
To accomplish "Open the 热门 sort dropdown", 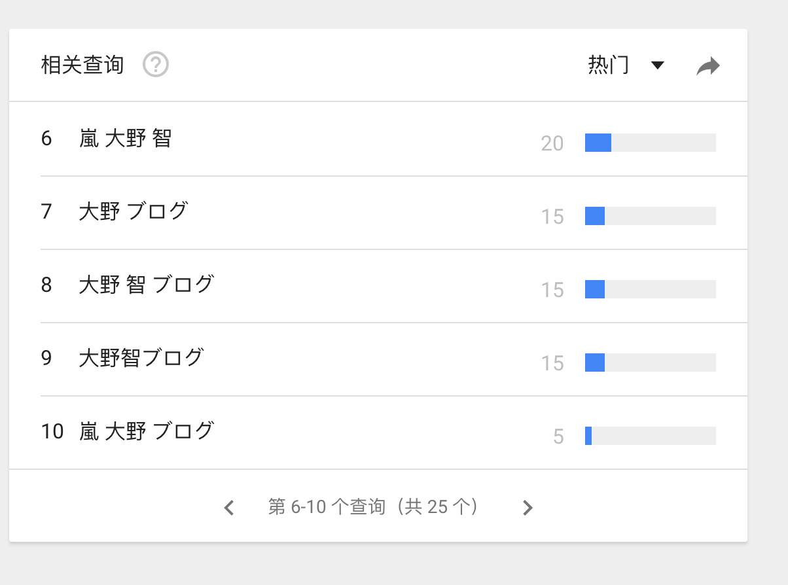I will pos(609,65).
